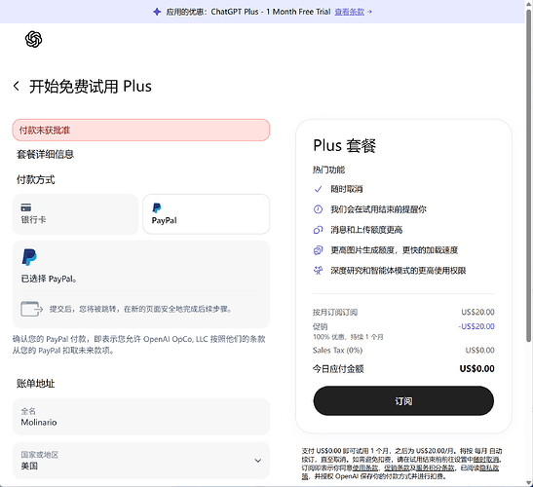533x487 pixels.
Task: Click the large PayPal logo above 已选择 PayPal
Action: (29, 257)
